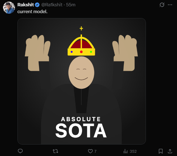Open the @Ra1kshit handle link
The height and width of the screenshot is (156, 177).
[52, 5]
